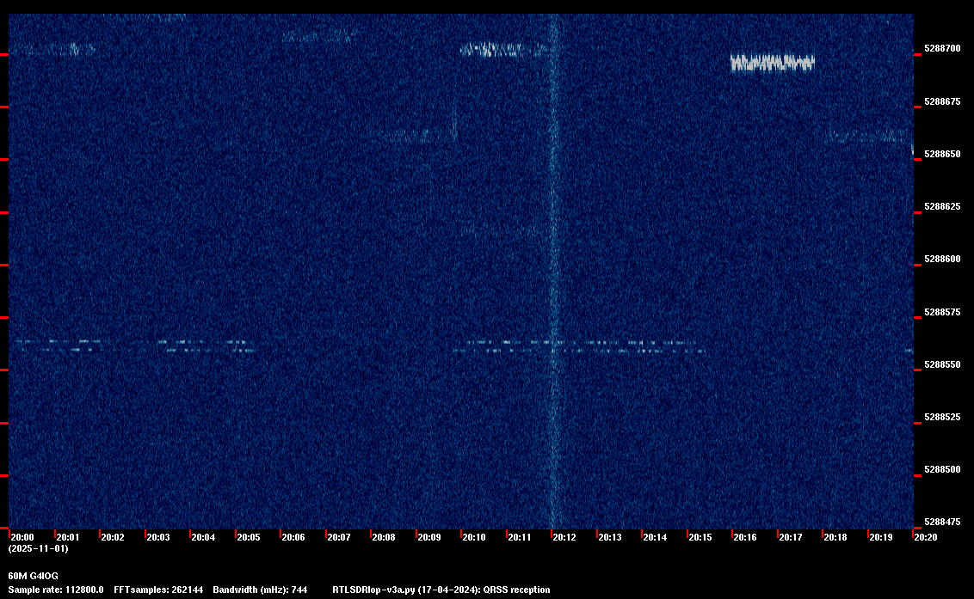
Task: Click the 20:13 time axis label
Action: tap(610, 537)
